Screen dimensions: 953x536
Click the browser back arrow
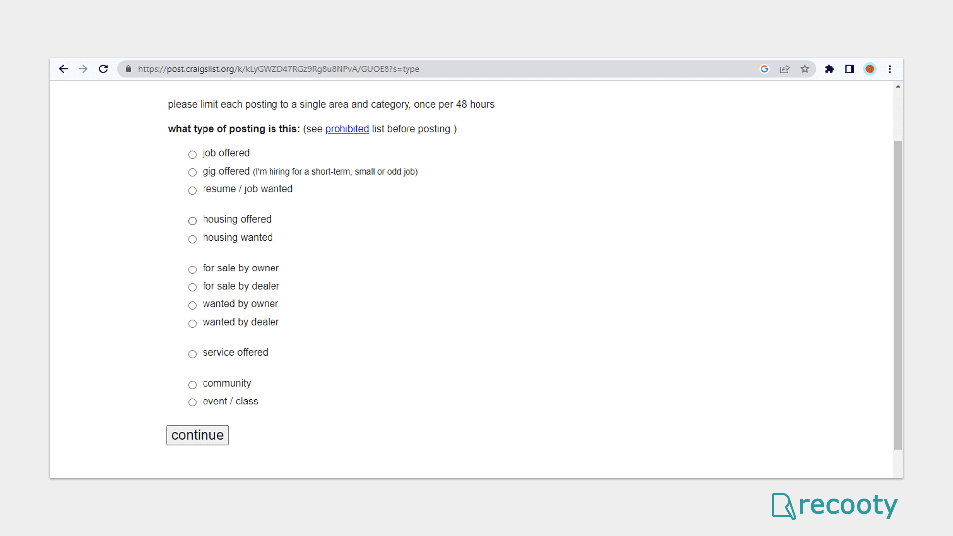63,69
